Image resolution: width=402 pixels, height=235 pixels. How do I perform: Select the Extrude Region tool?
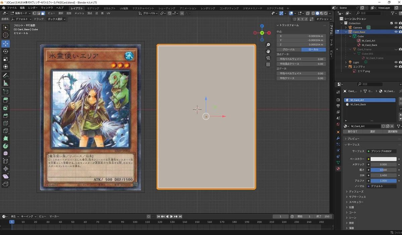(x=5, y=100)
